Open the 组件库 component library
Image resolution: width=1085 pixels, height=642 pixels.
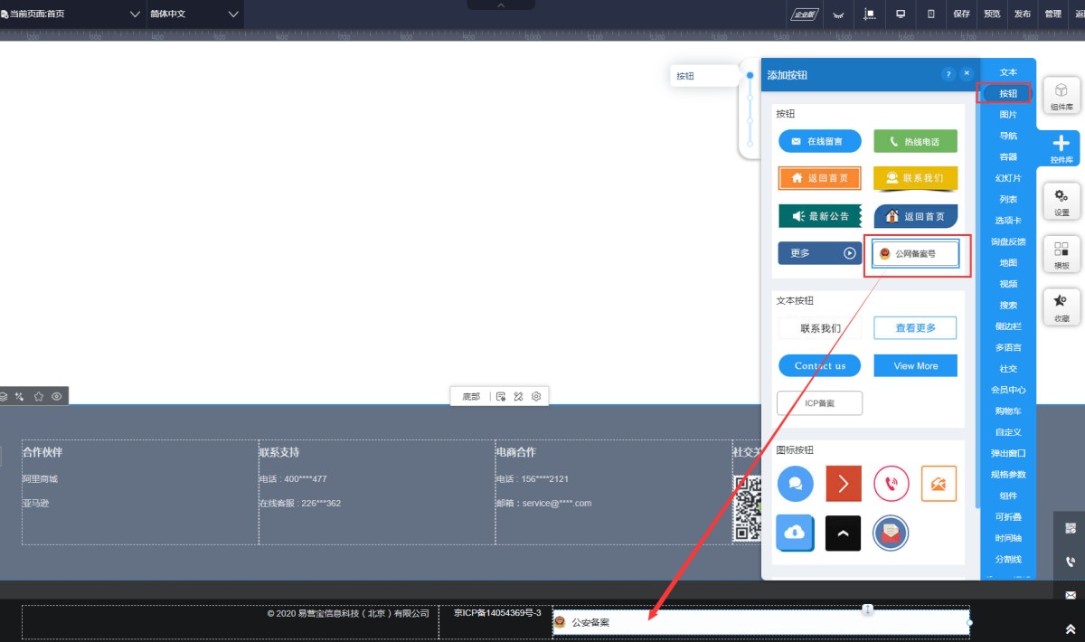[x=1061, y=95]
